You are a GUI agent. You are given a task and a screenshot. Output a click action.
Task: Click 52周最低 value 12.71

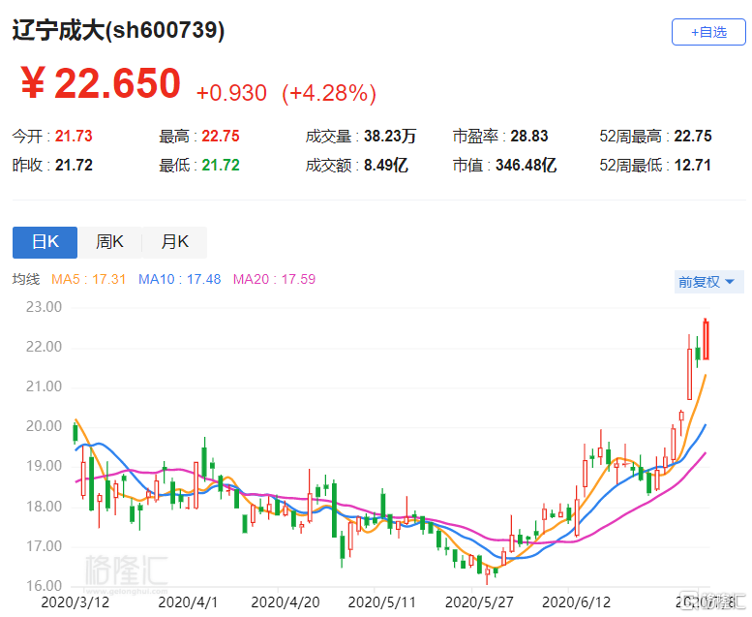point(693,166)
